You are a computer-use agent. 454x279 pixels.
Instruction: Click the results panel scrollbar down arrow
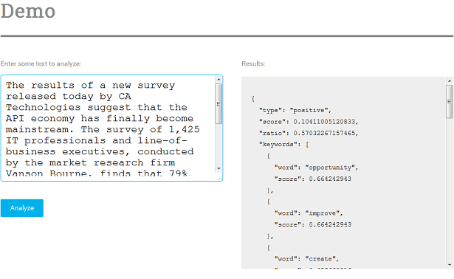pyautogui.click(x=450, y=265)
